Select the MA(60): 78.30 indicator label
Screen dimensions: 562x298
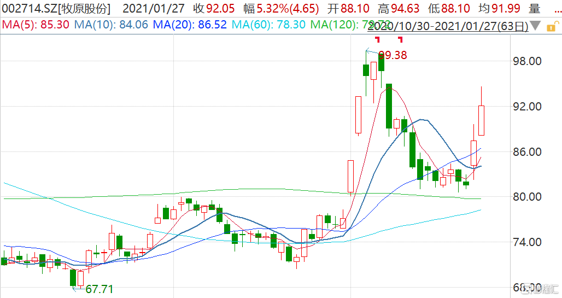tap(268, 25)
